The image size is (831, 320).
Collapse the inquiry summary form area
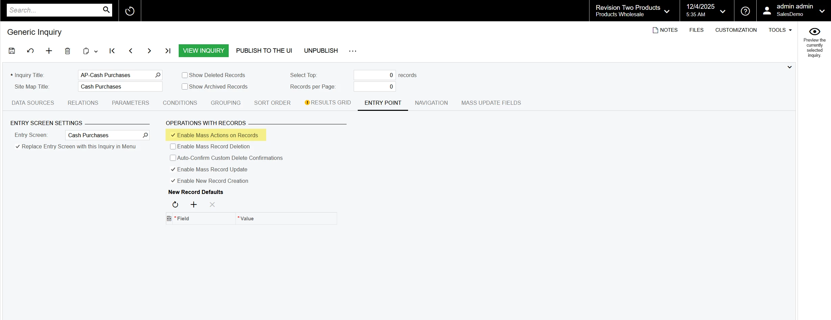click(789, 67)
